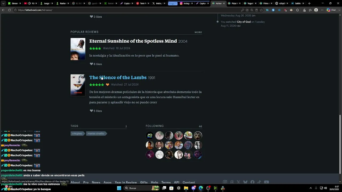Open Letterboxd Instagram footer icon

click(x=225, y=182)
